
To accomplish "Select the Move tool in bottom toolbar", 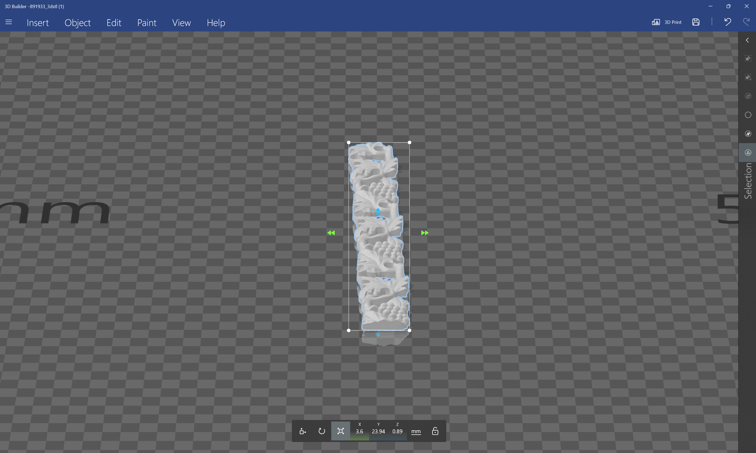I will pos(302,431).
